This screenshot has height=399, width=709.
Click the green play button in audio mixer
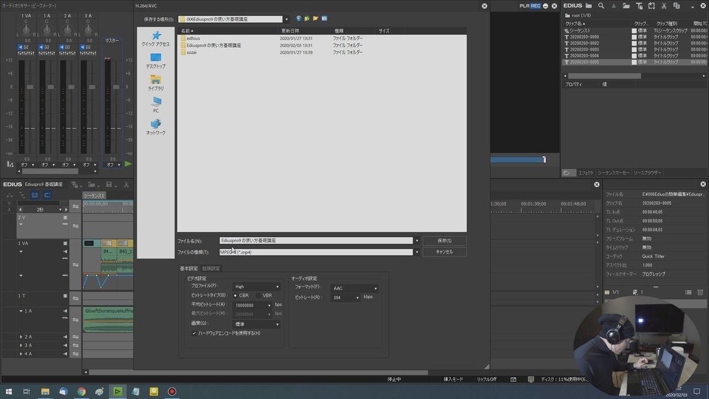tap(128, 164)
